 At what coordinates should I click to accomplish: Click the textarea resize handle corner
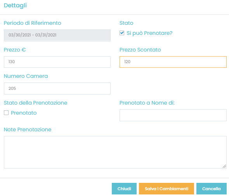[x=224, y=166]
